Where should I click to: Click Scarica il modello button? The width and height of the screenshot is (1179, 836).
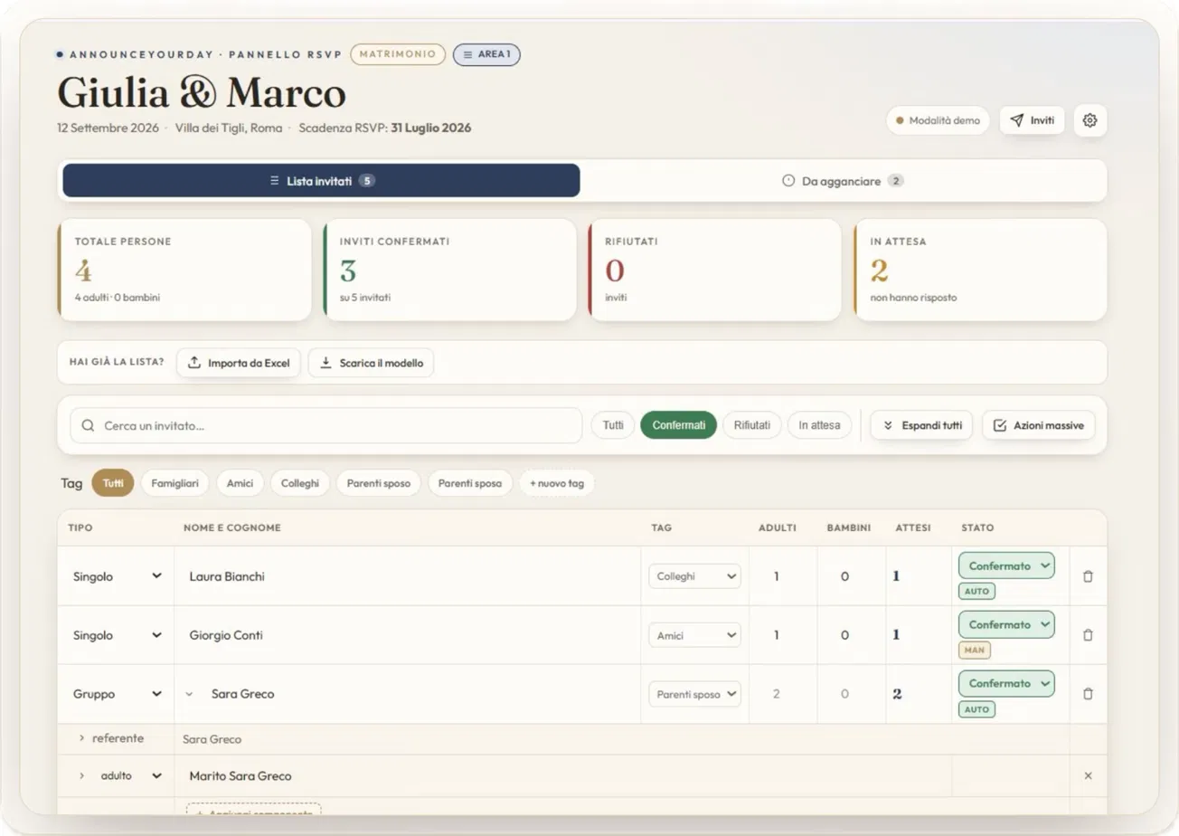371,363
